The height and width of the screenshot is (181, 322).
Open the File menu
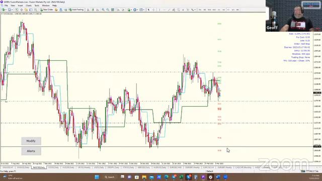coord(6,6)
